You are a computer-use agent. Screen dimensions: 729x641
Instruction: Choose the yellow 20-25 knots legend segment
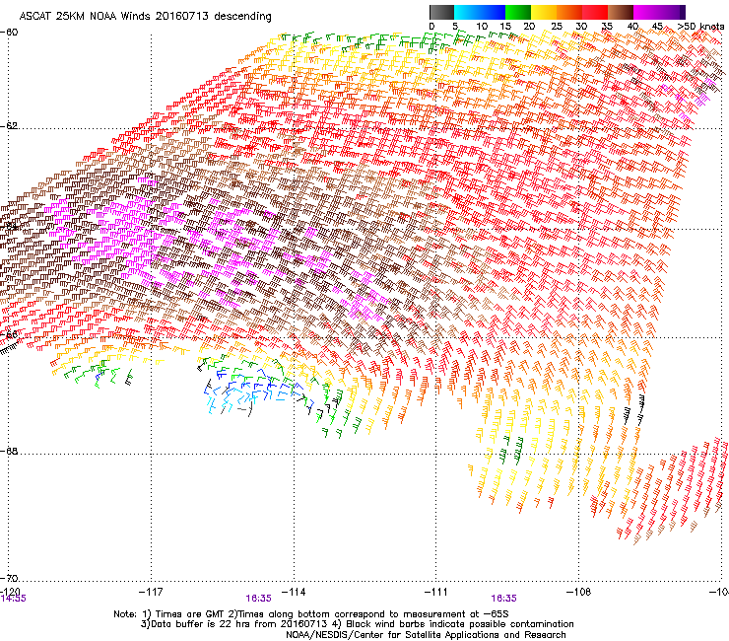(544, 12)
